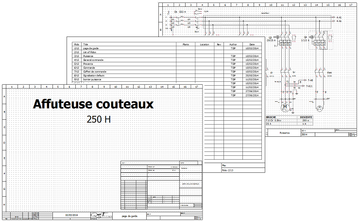Select the '250 H' subtitle text

[x=99, y=119]
